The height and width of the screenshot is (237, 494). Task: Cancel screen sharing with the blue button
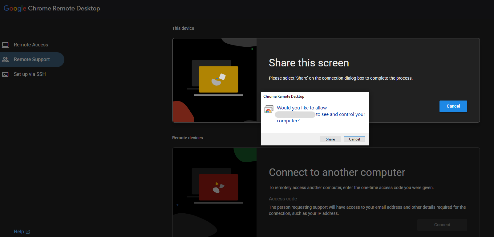pos(453,106)
